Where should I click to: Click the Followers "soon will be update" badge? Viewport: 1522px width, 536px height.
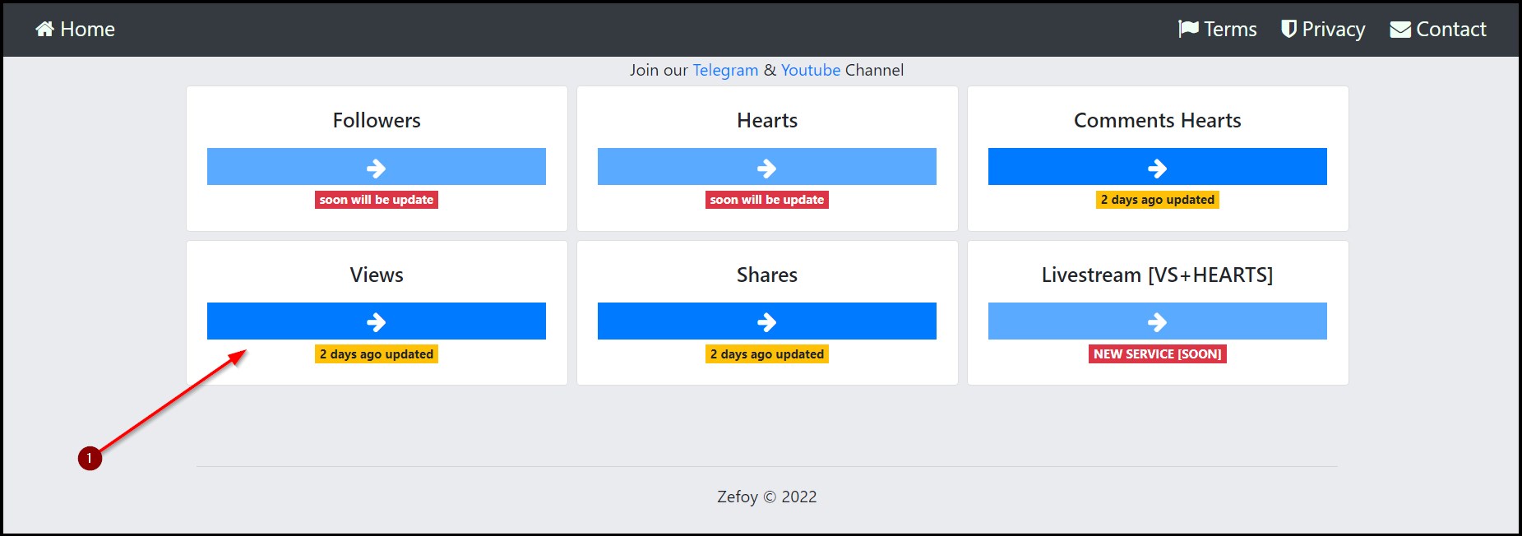376,200
